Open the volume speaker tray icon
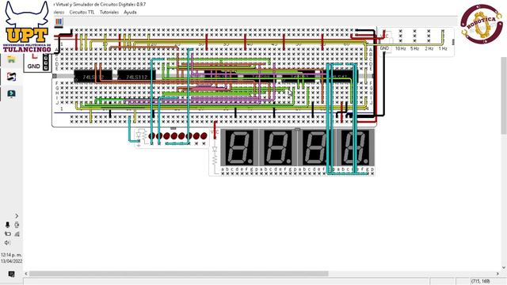507x285 pixels. pos(7,243)
